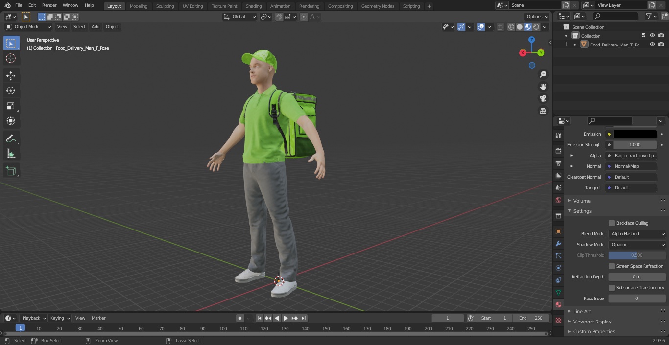The height and width of the screenshot is (345, 669).
Task: Open Object Mode dropdown
Action: pyautogui.click(x=28, y=27)
